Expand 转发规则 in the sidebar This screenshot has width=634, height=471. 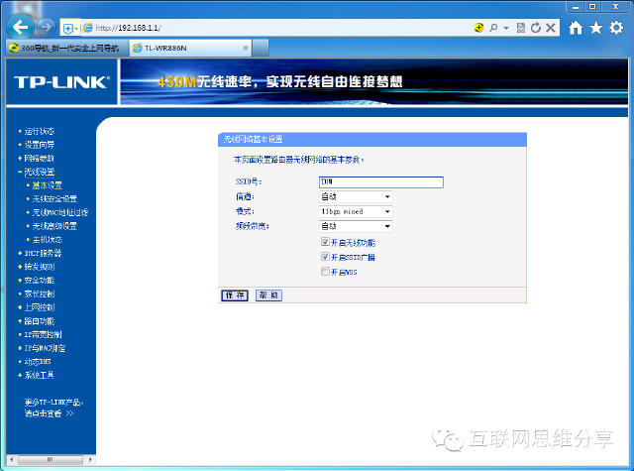pos(40,267)
